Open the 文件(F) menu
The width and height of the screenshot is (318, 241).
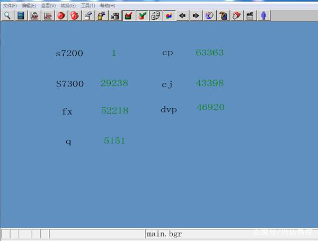pos(10,6)
